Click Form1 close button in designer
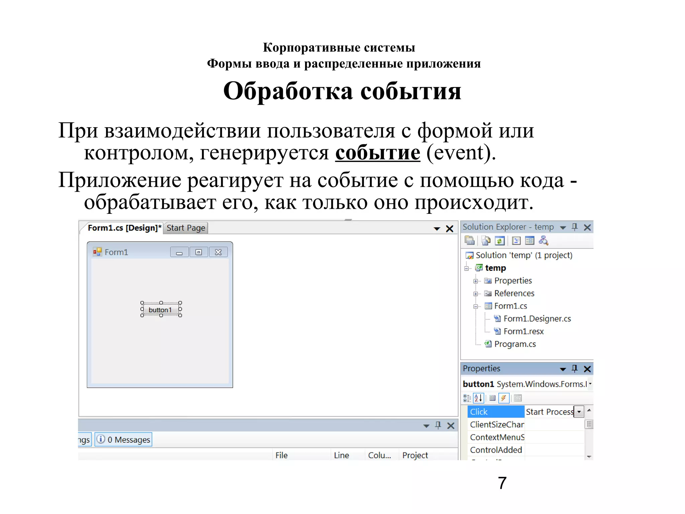Screen dimensions: 685x514 [x=218, y=252]
